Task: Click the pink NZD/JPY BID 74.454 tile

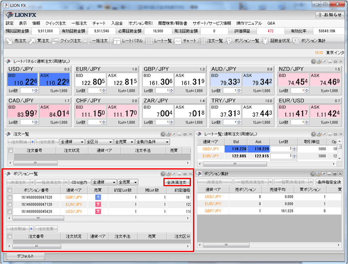Action: tap(293, 80)
